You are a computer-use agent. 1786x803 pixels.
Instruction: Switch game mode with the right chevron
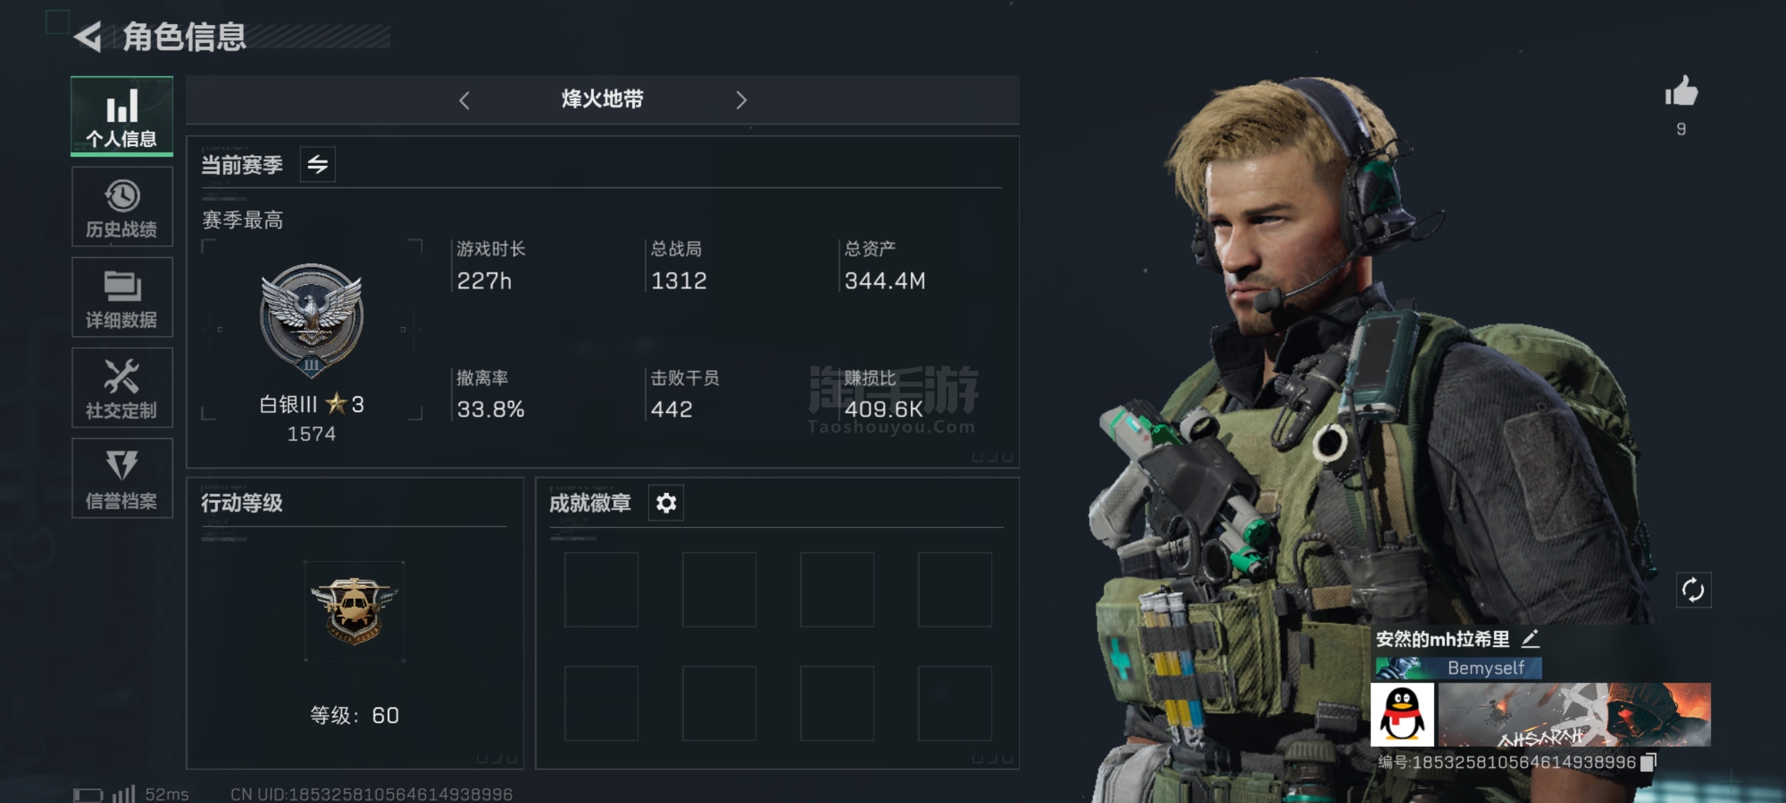pyautogui.click(x=741, y=101)
